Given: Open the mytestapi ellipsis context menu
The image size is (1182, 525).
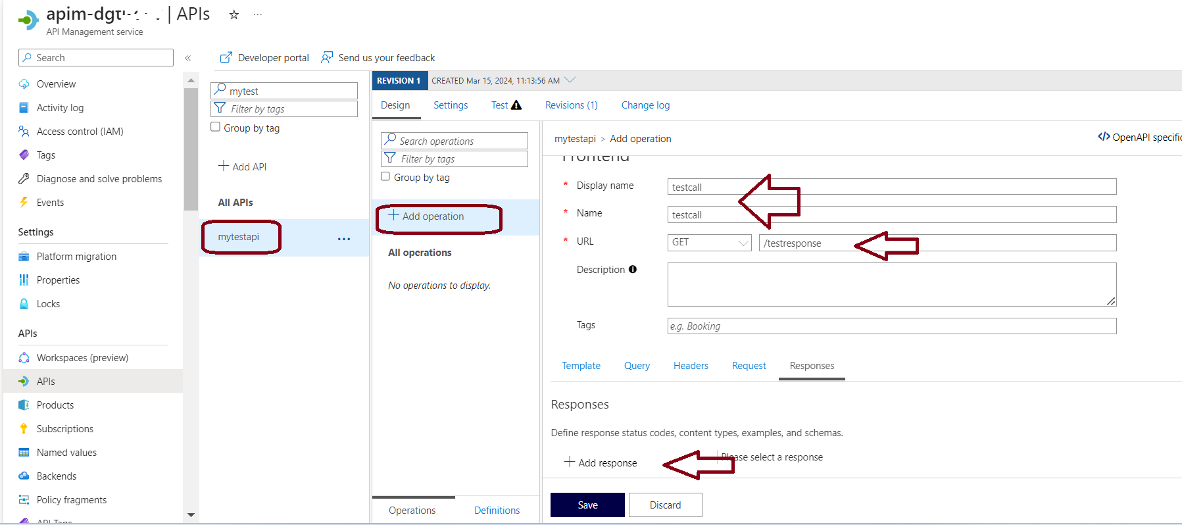Looking at the screenshot, I should tap(344, 239).
